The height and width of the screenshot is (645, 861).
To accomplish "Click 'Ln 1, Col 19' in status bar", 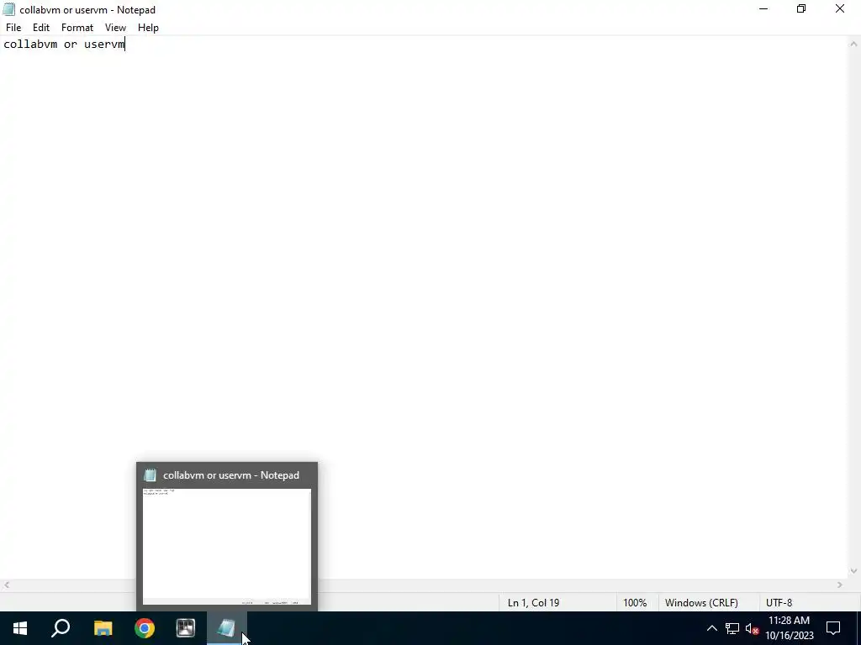I will coord(533,603).
